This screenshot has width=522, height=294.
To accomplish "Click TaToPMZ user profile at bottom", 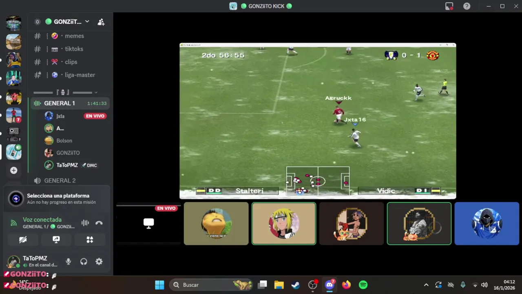I will [33, 261].
